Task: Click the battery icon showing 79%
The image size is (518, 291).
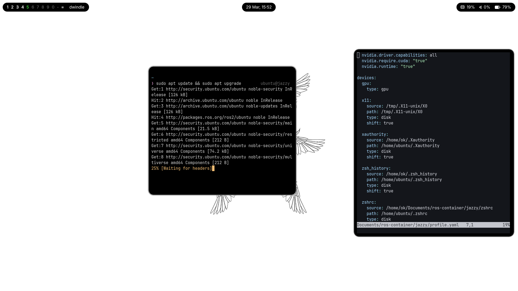Action: pyautogui.click(x=497, y=7)
